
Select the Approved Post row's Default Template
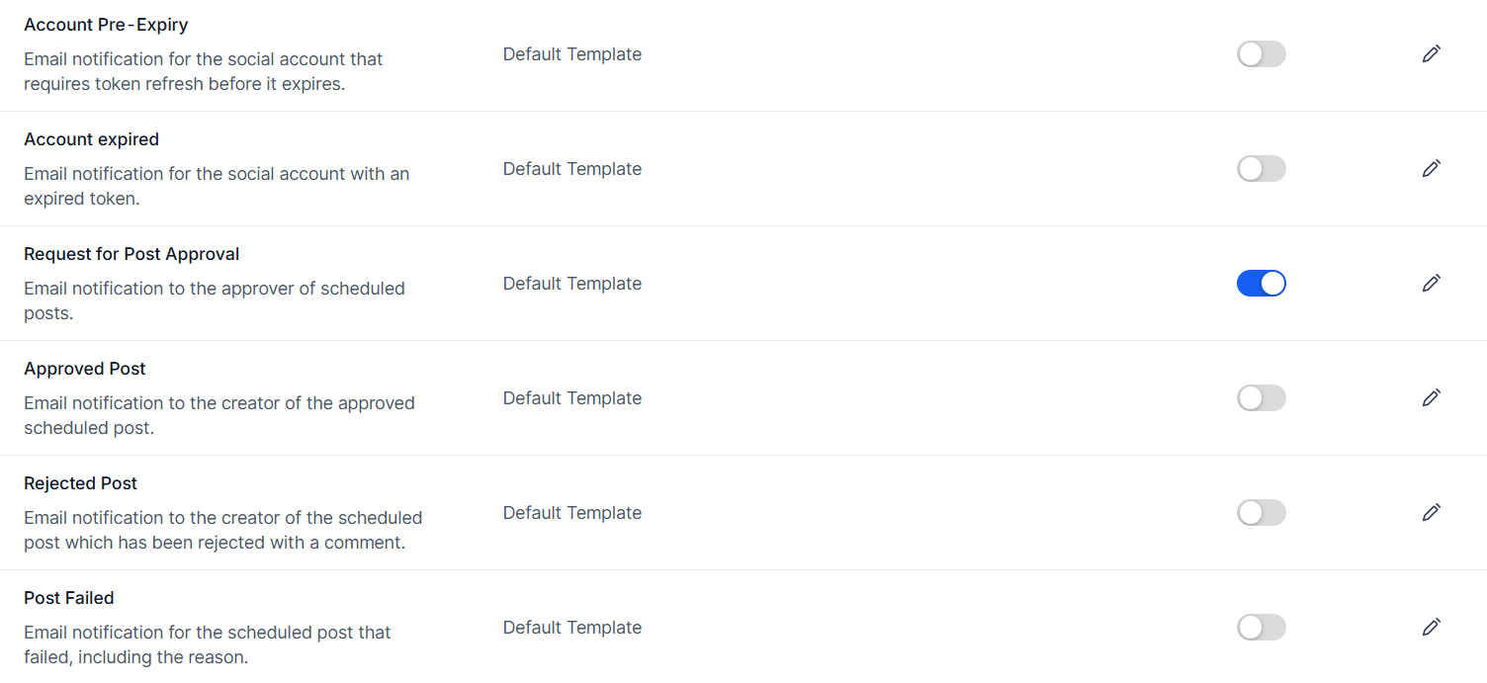coord(571,398)
